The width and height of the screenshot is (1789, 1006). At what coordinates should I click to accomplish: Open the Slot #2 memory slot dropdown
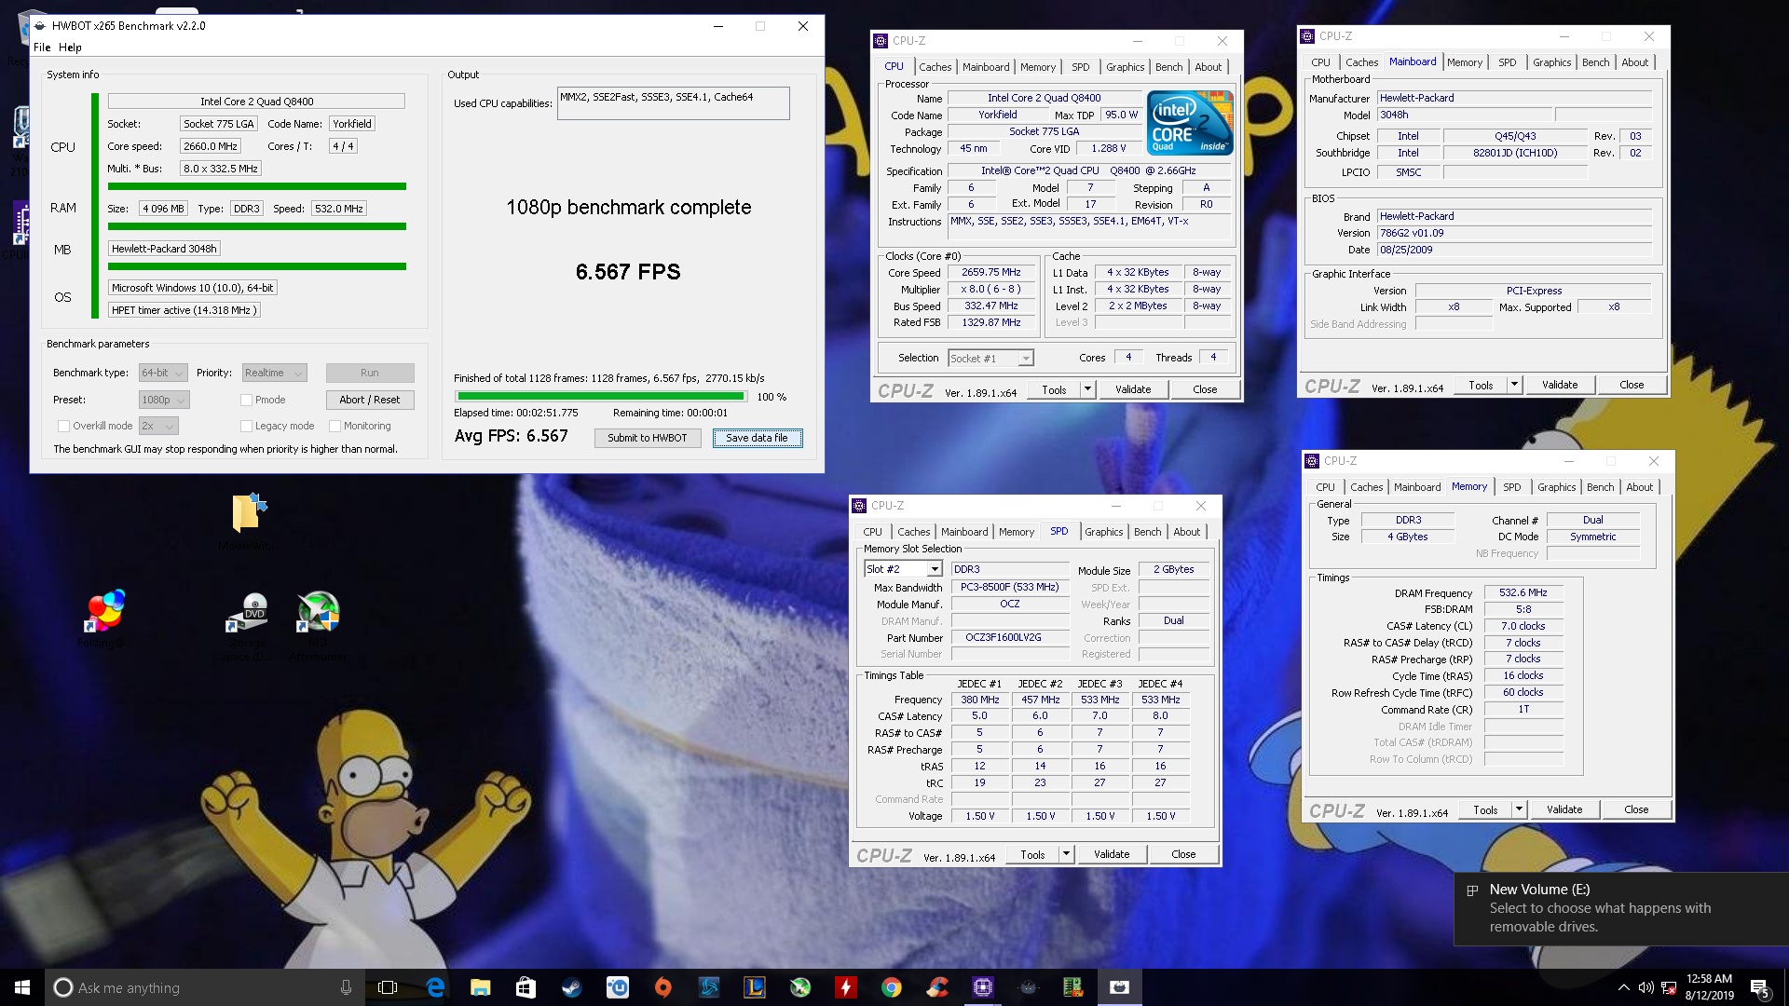[903, 569]
